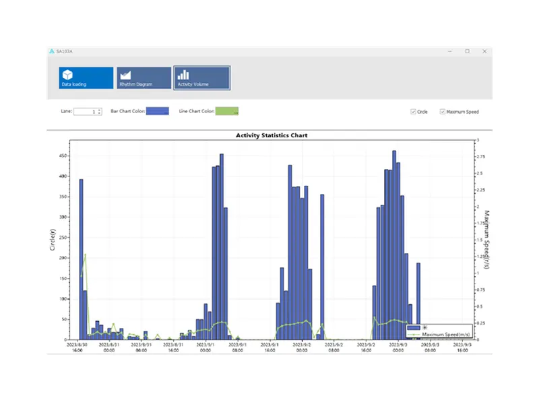Disable the Maximum Speed checkbox
Image resolution: width=539 pixels, height=404 pixels.
pyautogui.click(x=443, y=112)
